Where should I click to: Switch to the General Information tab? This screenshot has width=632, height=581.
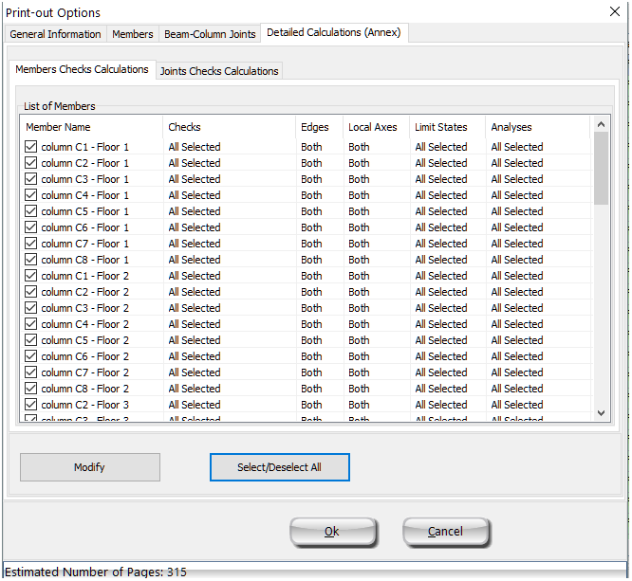click(55, 34)
